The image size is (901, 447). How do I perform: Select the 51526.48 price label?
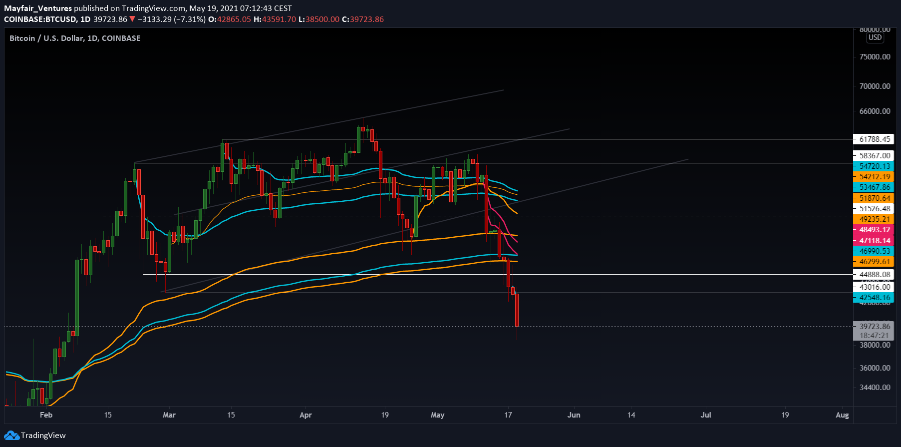[x=874, y=209]
